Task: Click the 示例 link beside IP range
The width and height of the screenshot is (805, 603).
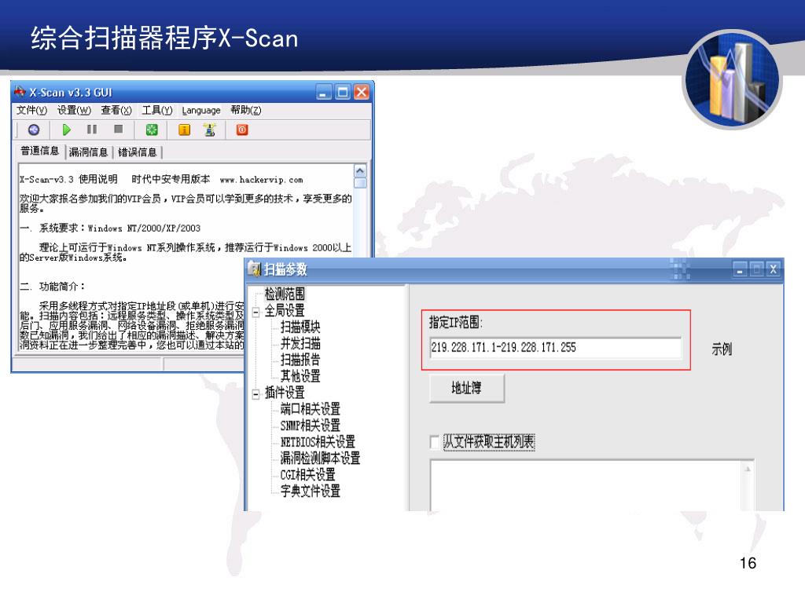Action: coord(722,349)
